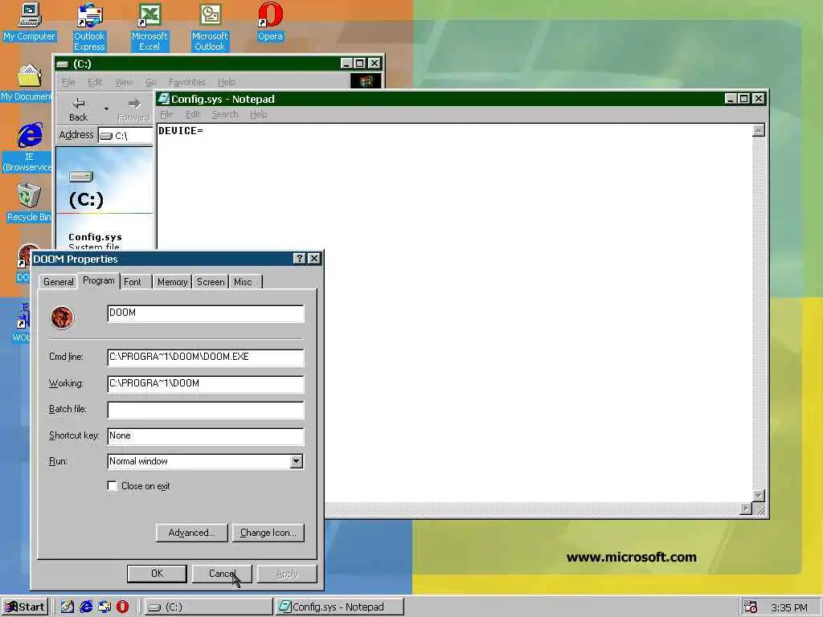Expand the Run window mode dropdown
Viewport: 823px width, 617px height.
tap(296, 461)
